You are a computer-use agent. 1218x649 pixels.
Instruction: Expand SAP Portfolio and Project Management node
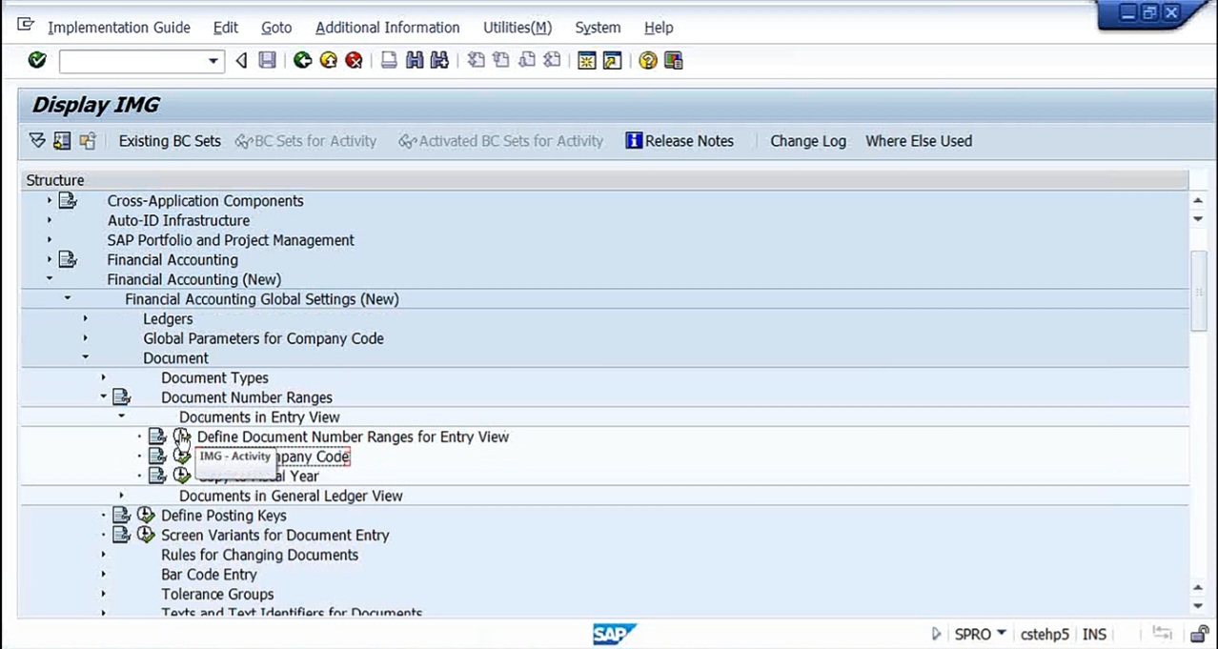pyautogui.click(x=50, y=240)
